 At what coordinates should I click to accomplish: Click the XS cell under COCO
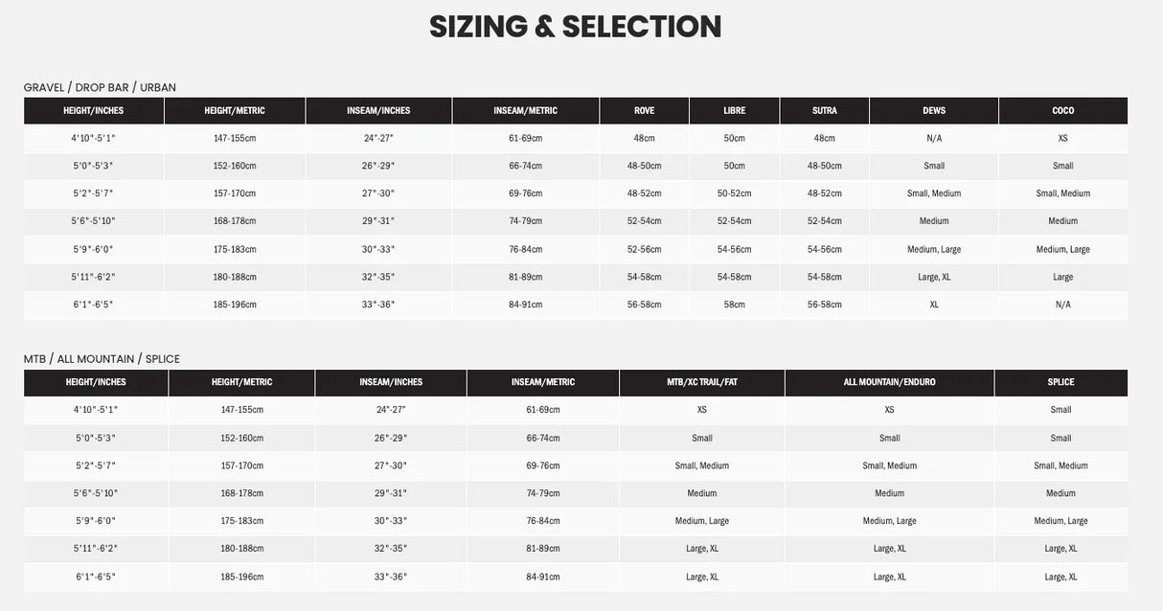click(1062, 138)
